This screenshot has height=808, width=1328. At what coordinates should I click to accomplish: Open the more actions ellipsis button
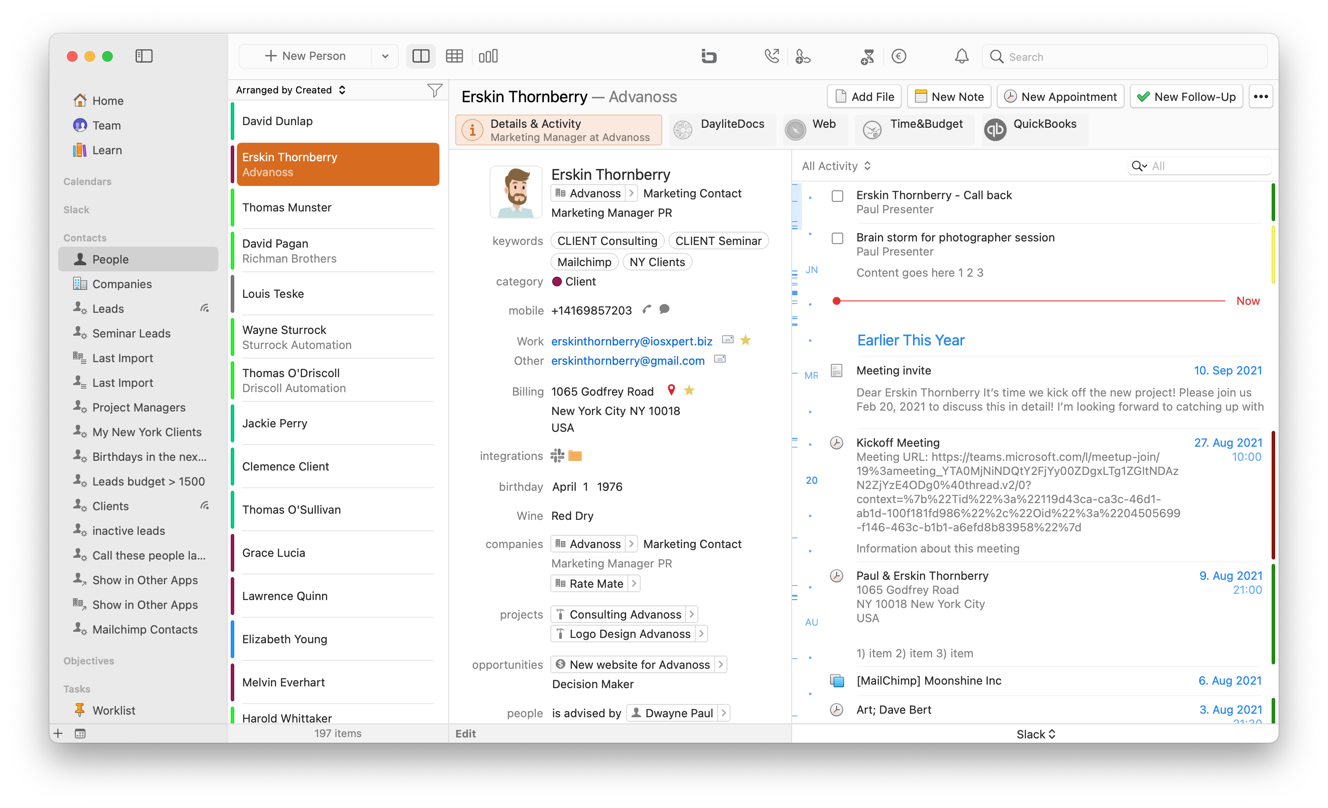point(1261,96)
